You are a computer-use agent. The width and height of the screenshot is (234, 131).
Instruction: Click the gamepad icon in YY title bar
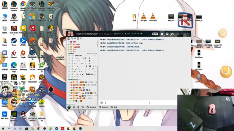(172, 34)
